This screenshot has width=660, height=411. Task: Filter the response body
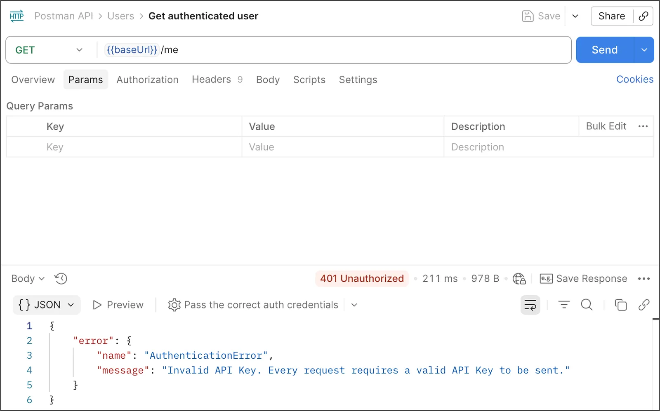(x=564, y=305)
